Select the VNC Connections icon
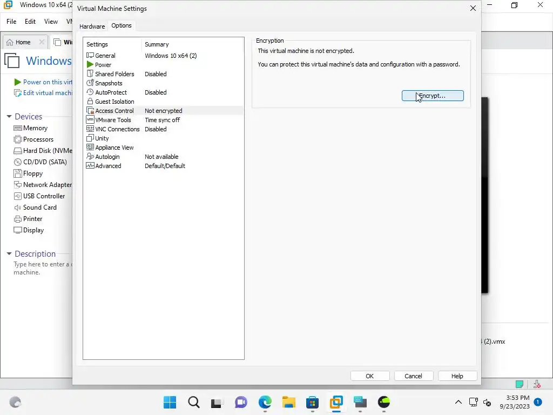The width and height of the screenshot is (553, 415). 90,129
